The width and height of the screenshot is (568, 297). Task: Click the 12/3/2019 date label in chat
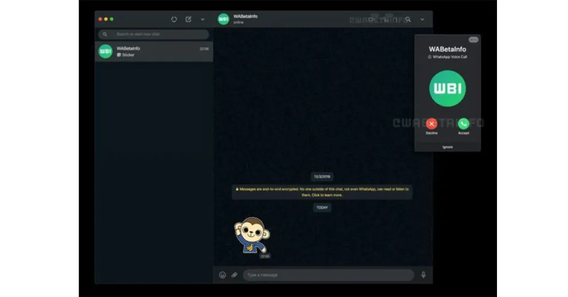point(322,176)
